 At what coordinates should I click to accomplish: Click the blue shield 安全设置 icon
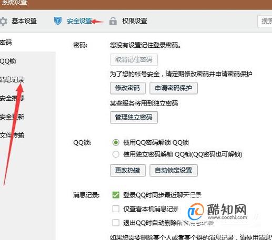pyautogui.click(x=58, y=21)
